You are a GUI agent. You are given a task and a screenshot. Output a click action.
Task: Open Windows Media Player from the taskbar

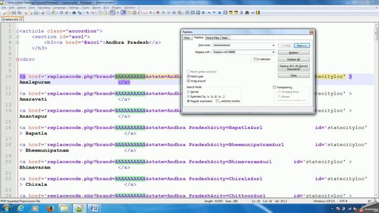36,208
